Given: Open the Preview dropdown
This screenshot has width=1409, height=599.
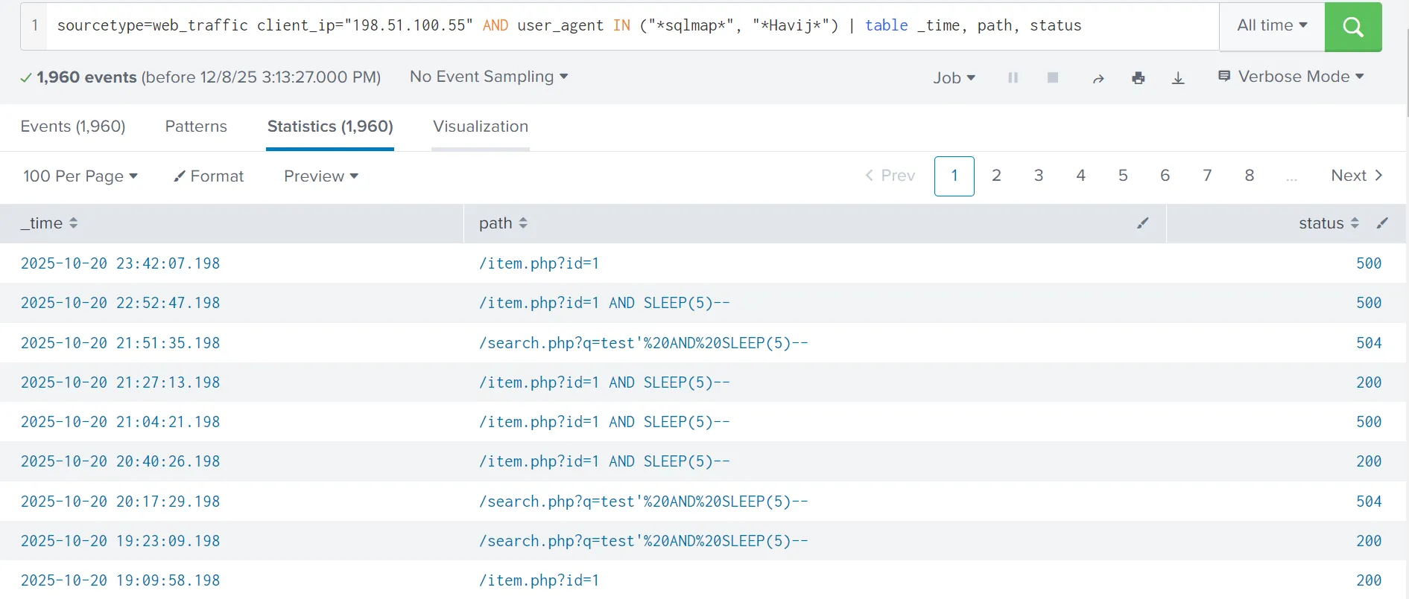Looking at the screenshot, I should pyautogui.click(x=321, y=176).
